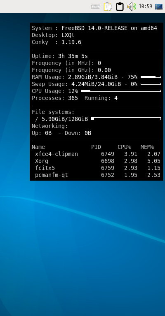The width and height of the screenshot is (165, 316).
Task: Open the yellow clipboard manager tray icon
Action: coord(108,7)
